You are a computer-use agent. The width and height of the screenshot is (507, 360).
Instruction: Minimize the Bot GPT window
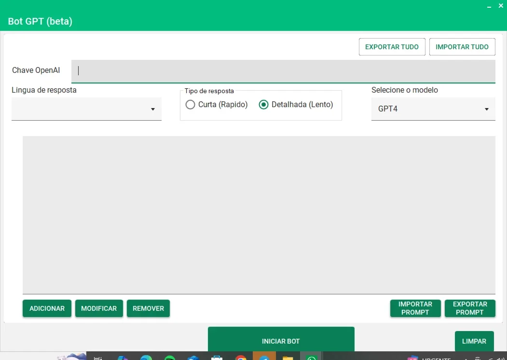click(489, 6)
